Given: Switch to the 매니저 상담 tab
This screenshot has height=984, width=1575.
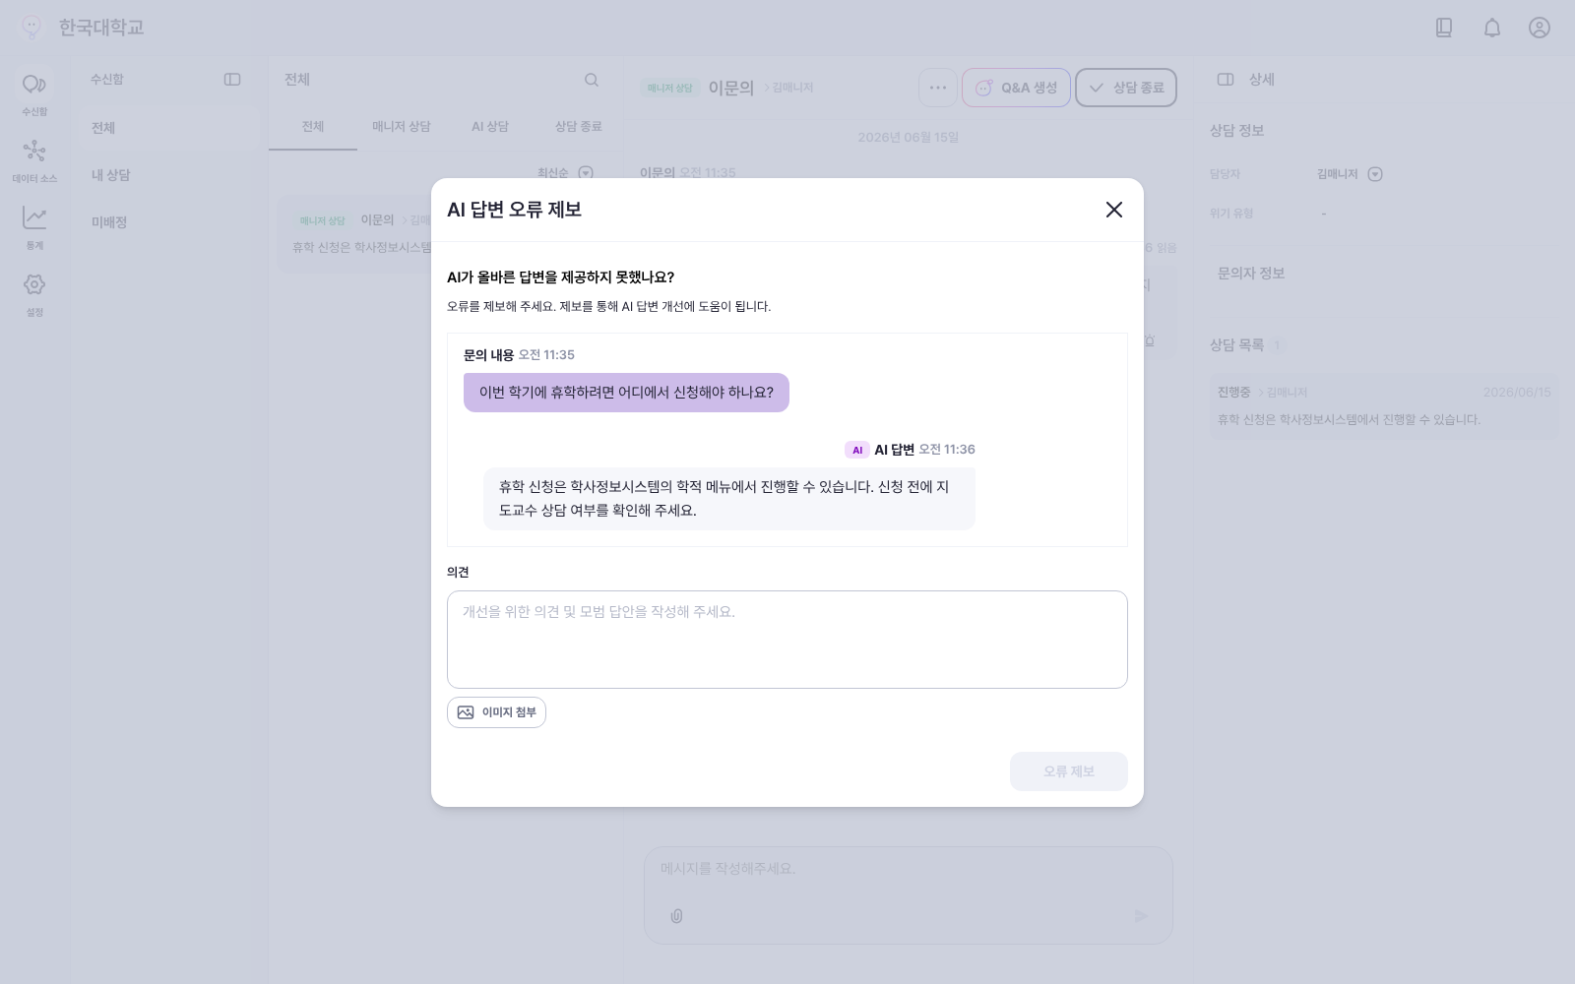Looking at the screenshot, I should point(402,127).
